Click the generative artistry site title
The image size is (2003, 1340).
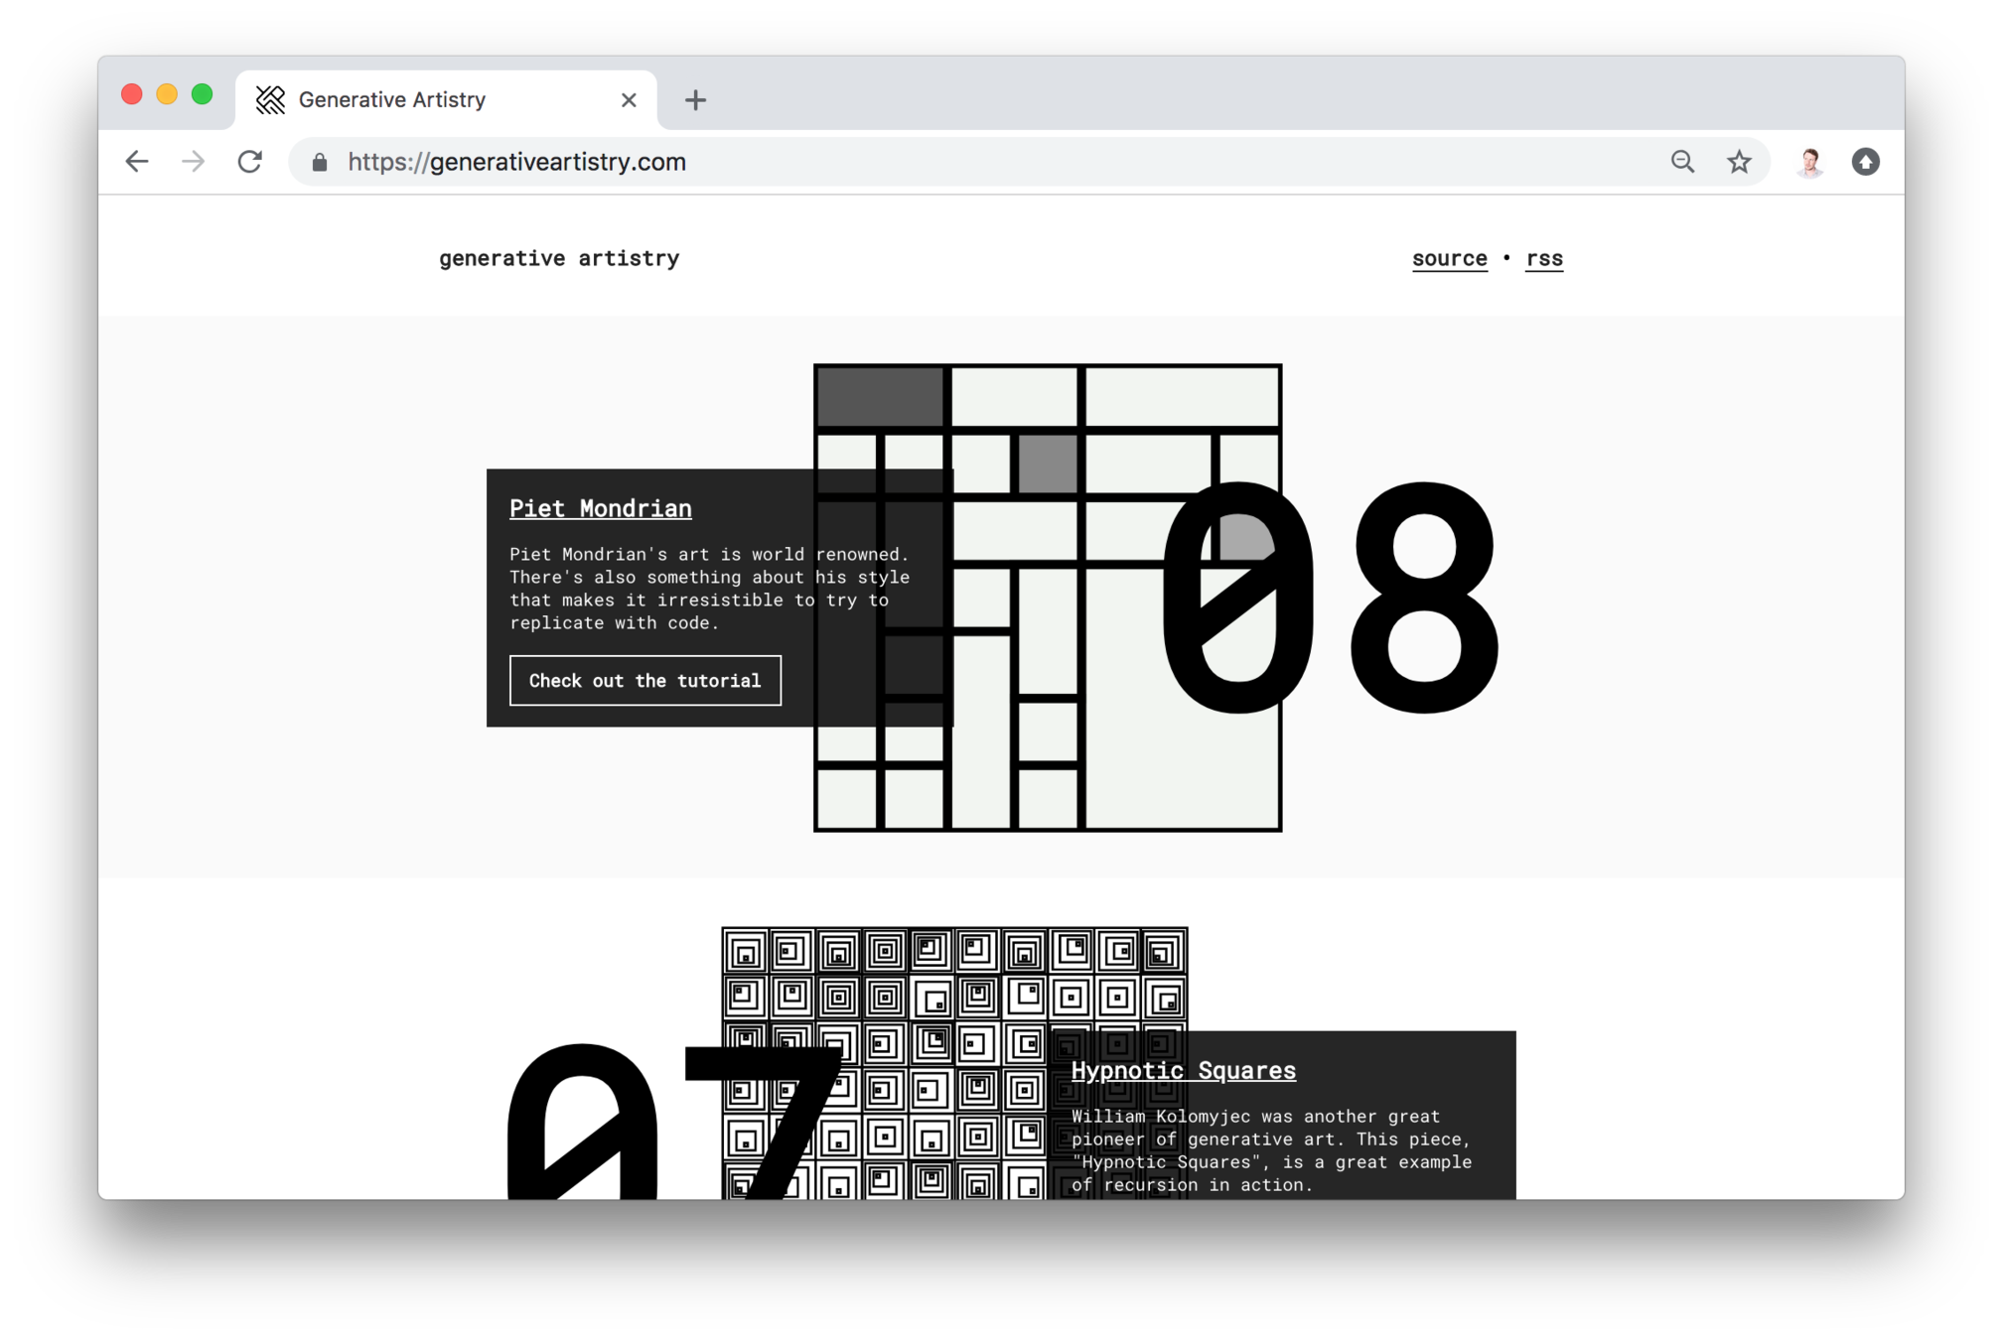coord(559,259)
